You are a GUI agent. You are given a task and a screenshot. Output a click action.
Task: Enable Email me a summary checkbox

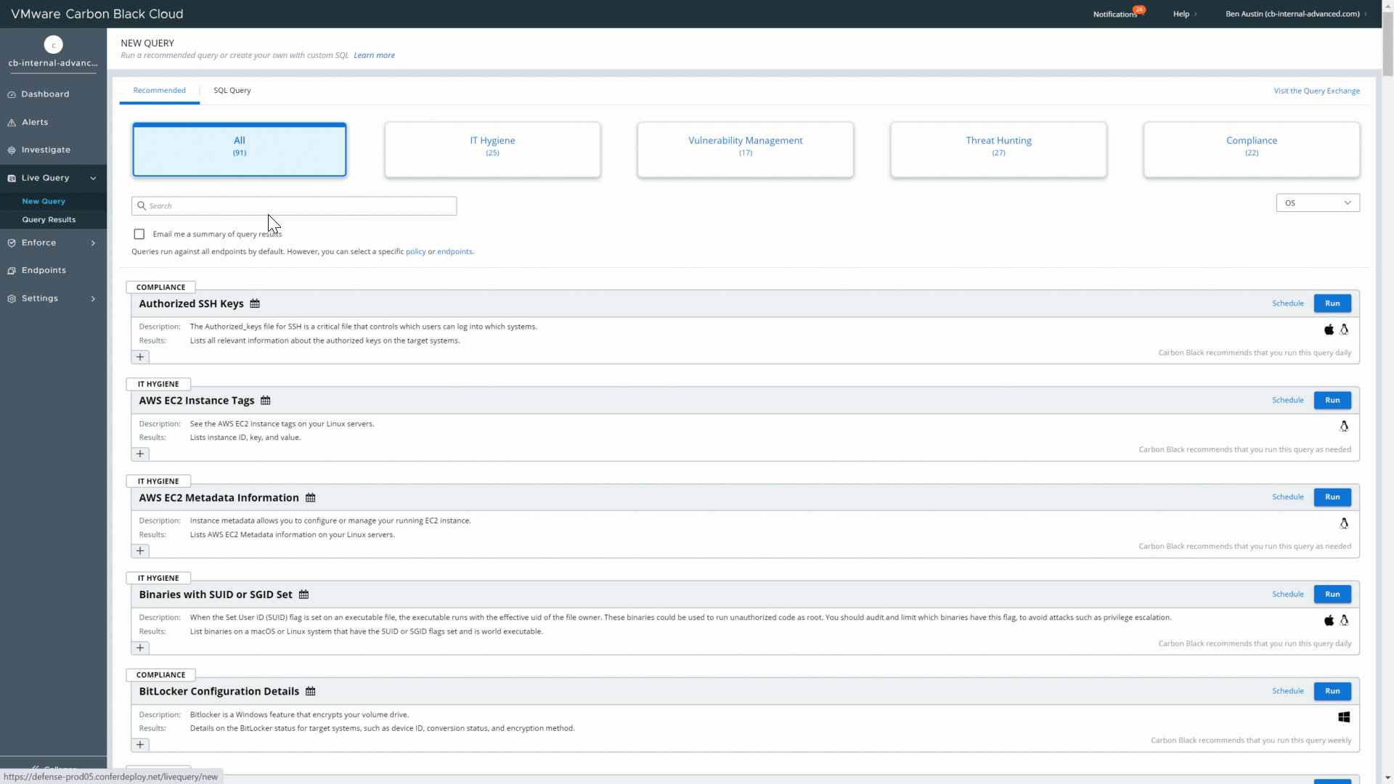point(139,234)
